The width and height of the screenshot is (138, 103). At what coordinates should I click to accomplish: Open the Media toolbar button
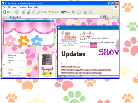(65, 12)
